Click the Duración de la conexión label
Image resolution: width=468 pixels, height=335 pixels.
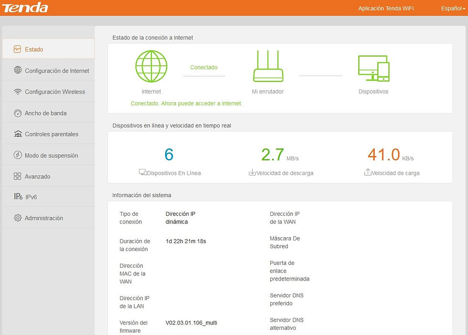coord(135,245)
